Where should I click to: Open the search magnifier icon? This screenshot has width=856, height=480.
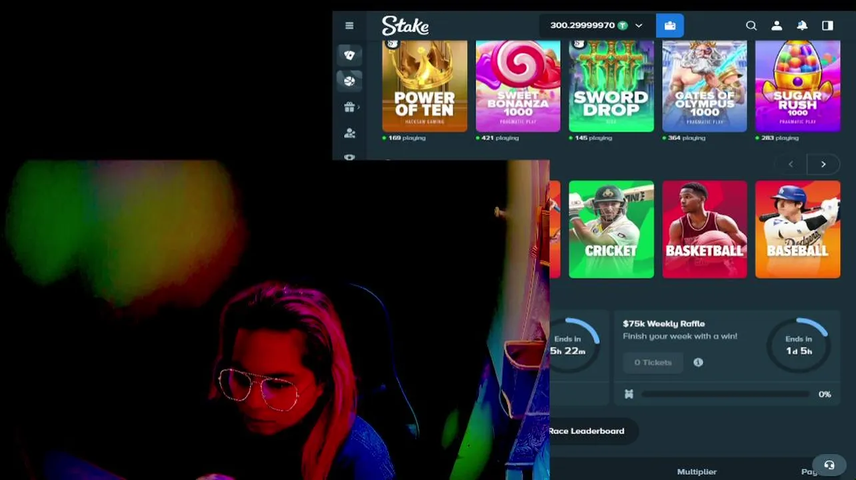coord(751,25)
